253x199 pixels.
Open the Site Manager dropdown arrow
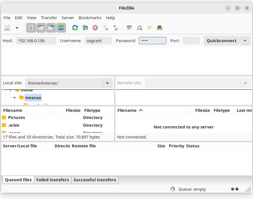tap(17, 28)
